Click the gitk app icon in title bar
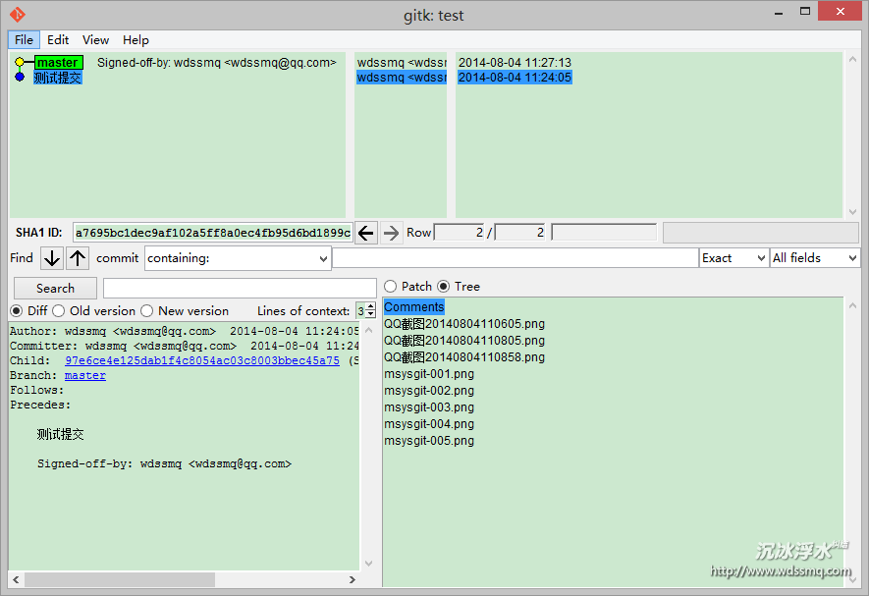Screen dimensions: 869x596 [17, 15]
